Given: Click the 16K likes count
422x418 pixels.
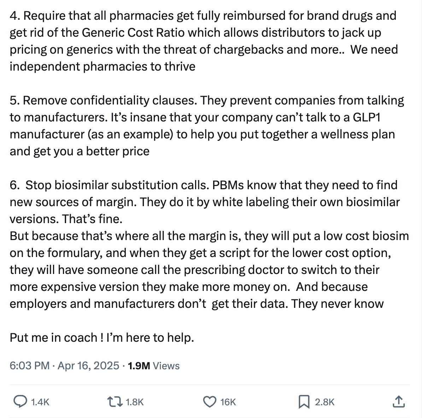Looking at the screenshot, I should pyautogui.click(x=228, y=402).
